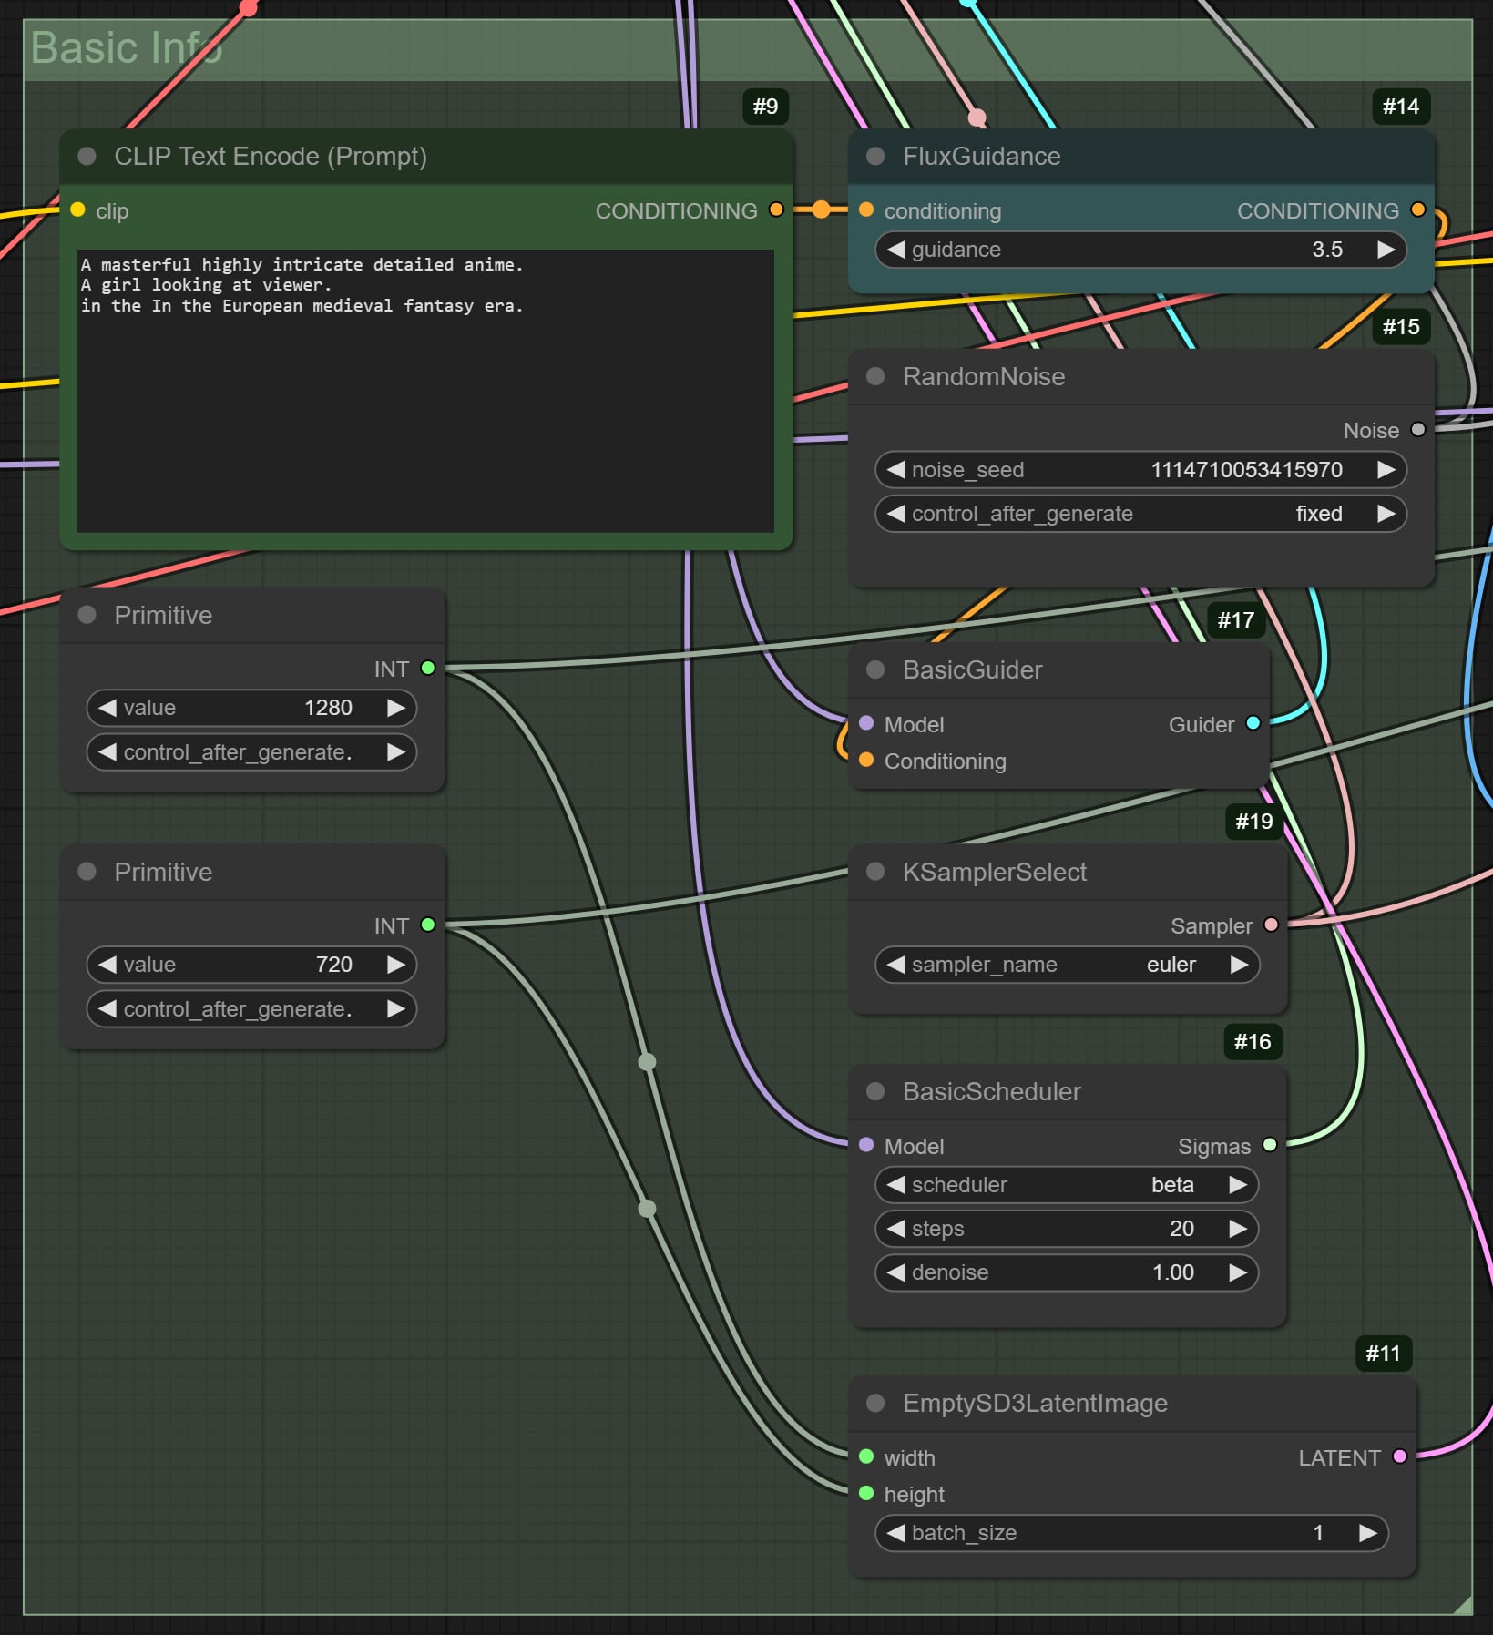Viewport: 1493px width, 1635px height.
Task: Click the #9 node ID badge
Action: (x=765, y=107)
